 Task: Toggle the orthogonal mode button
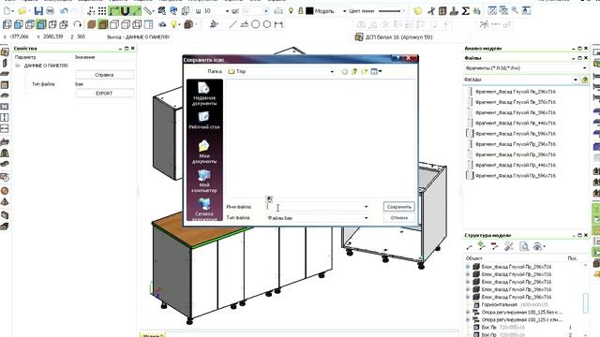114,11
